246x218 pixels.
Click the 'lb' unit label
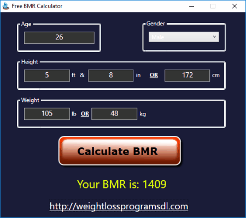[x=74, y=114]
